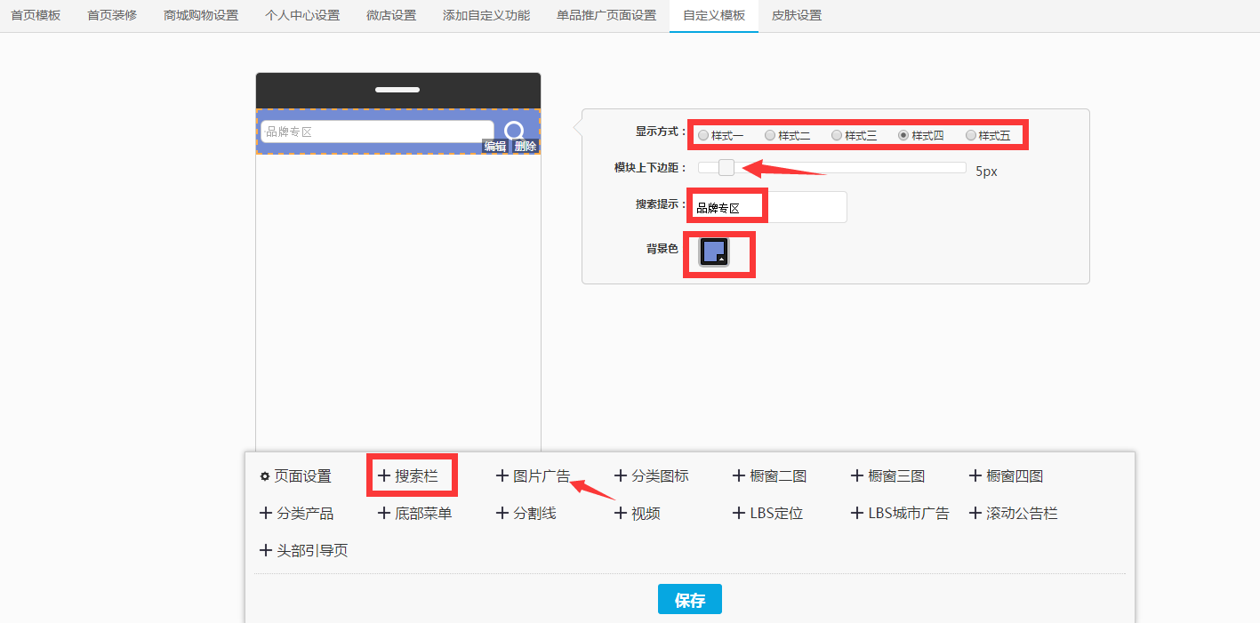Image resolution: width=1260 pixels, height=623 pixels.
Task: Add a 视频 module
Action: 637,514
